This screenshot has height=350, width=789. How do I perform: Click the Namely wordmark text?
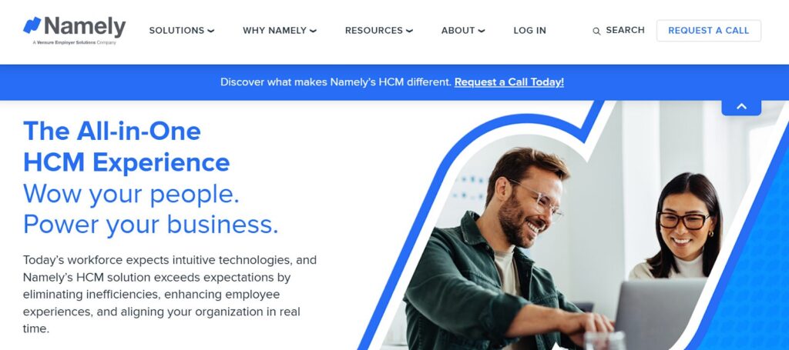[85, 26]
